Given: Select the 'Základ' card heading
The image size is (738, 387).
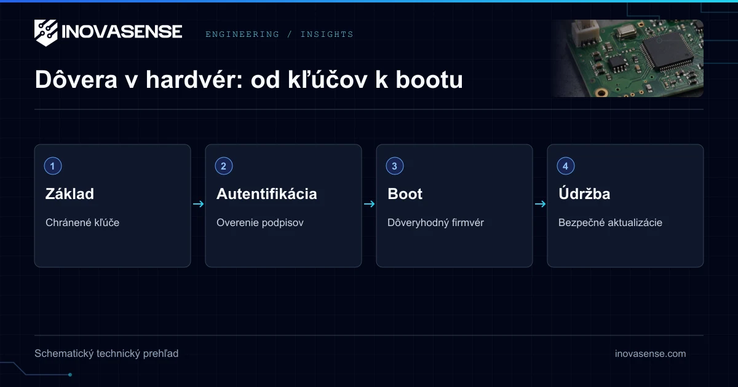Looking at the screenshot, I should [69, 194].
